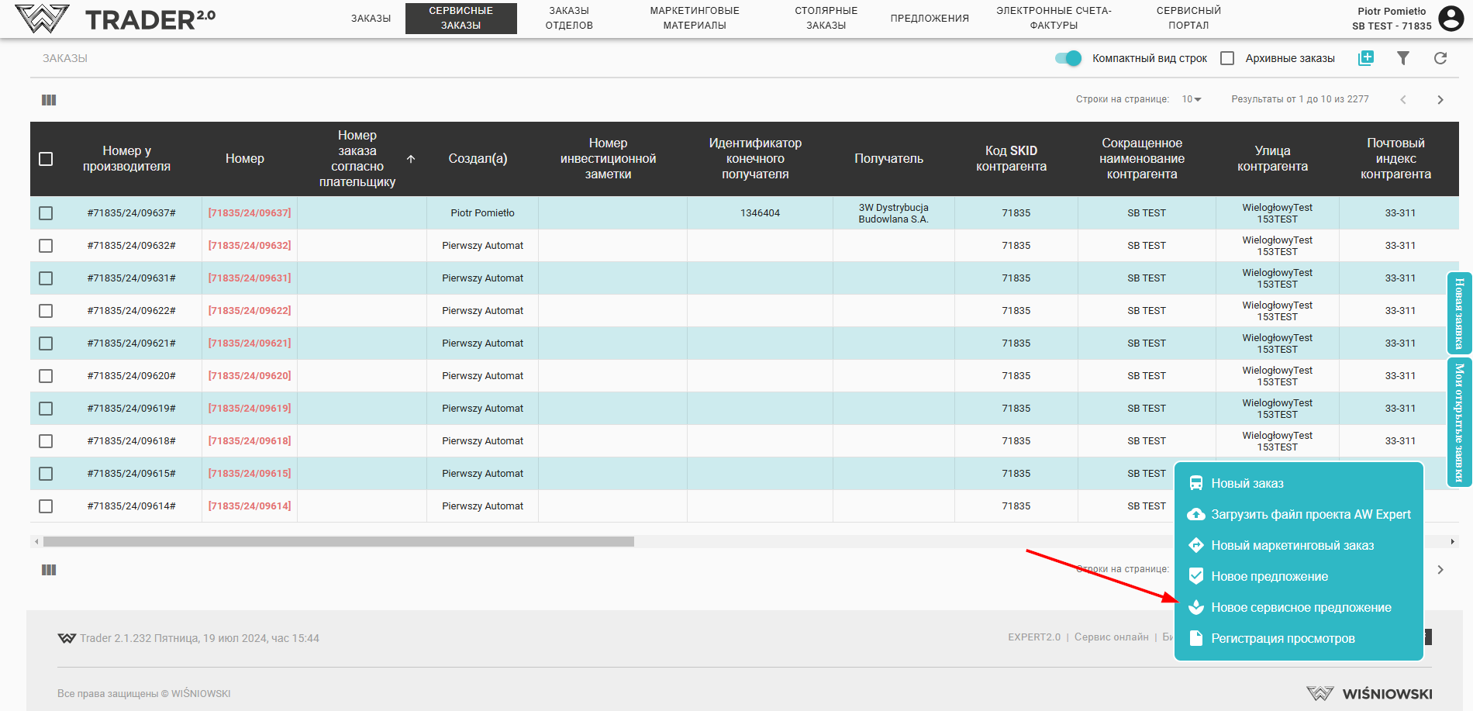The height and width of the screenshot is (711, 1473).
Task: Switch to 'Маркетинговые материалы' tab
Action: (694, 18)
